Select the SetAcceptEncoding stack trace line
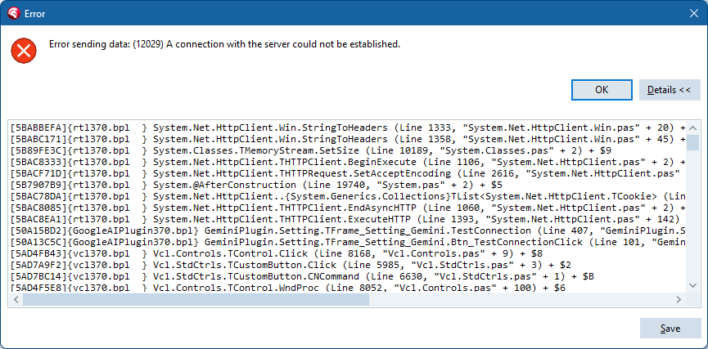The image size is (708, 349). click(327, 173)
